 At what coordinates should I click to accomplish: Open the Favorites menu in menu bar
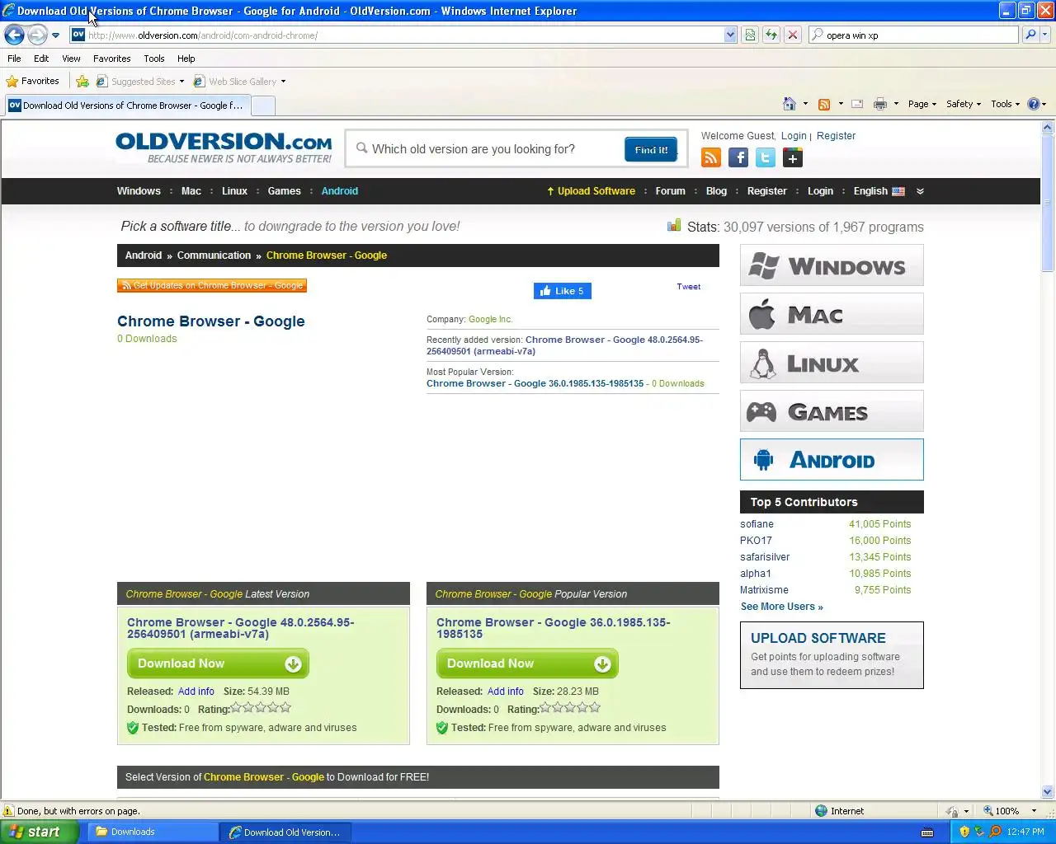pyautogui.click(x=111, y=59)
